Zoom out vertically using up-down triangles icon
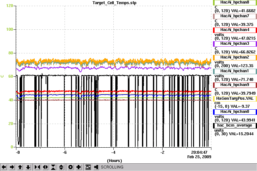257x171 pixels. tap(61, 167)
